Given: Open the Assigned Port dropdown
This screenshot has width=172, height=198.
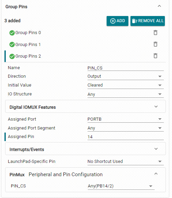Looking at the screenshot, I should [126, 119].
